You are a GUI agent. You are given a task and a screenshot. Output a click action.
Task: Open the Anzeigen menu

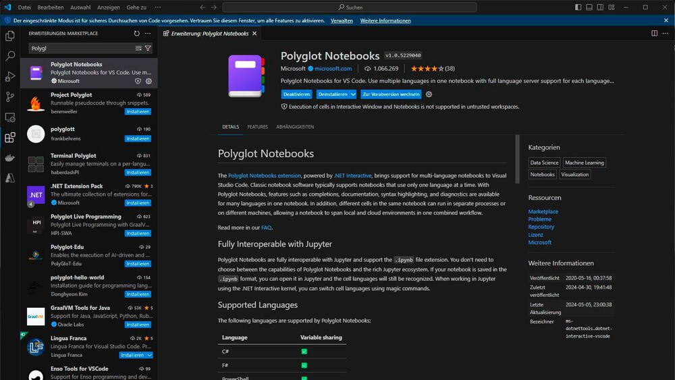109,7
